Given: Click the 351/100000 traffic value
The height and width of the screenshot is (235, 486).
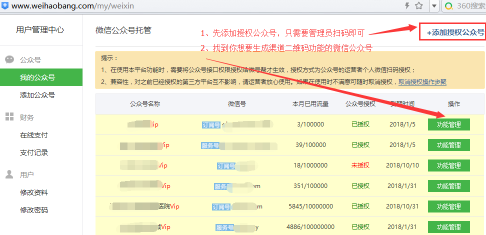Looking at the screenshot, I should pyautogui.click(x=310, y=186).
